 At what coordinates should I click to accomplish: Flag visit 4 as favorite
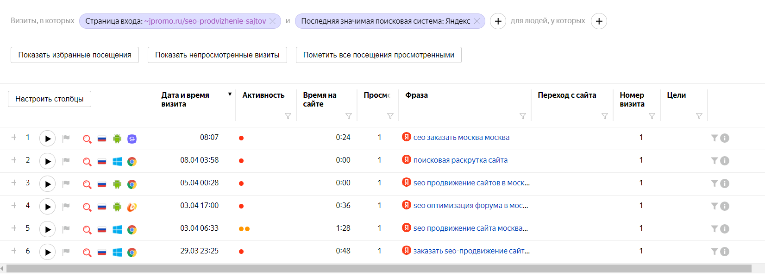coord(66,206)
